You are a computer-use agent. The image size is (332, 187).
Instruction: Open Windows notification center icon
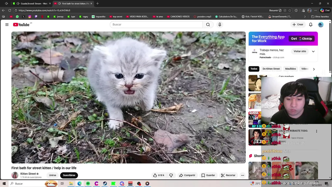point(327,184)
